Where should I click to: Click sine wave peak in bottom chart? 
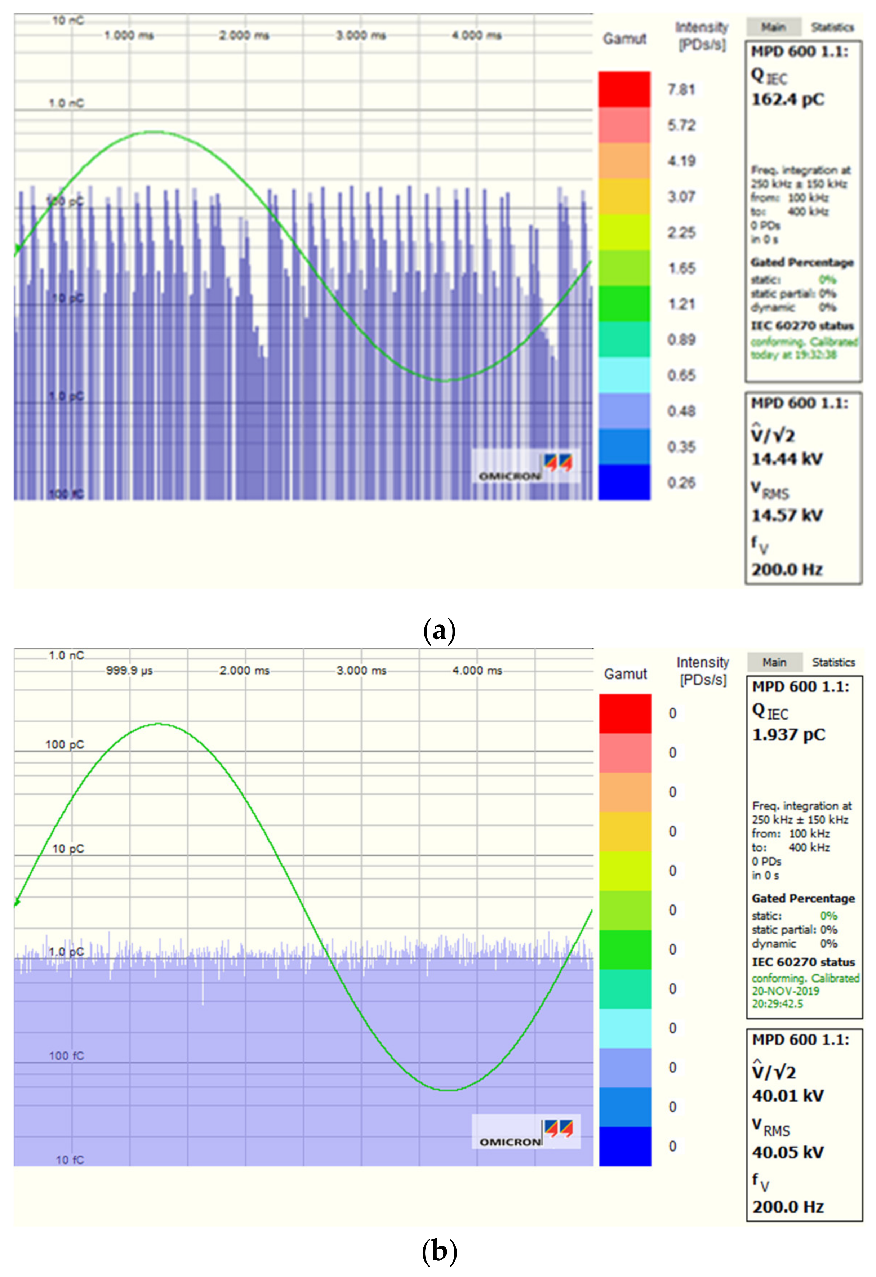(x=158, y=724)
